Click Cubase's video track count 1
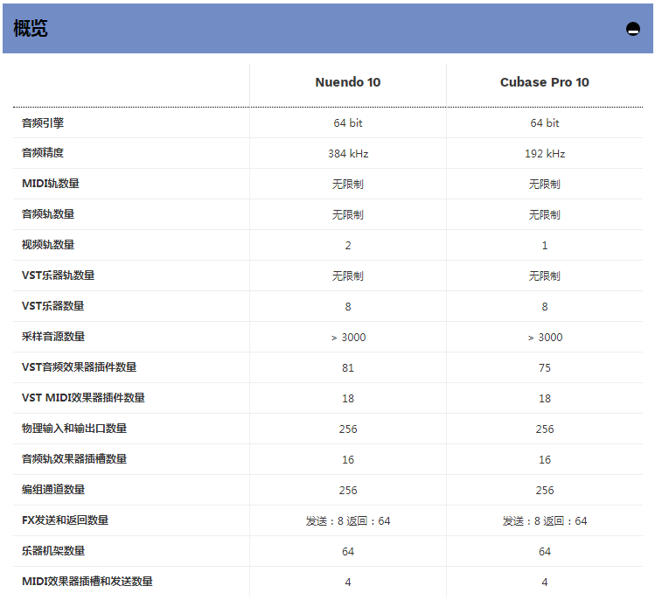Viewport: 655px width, 607px height. [545, 245]
